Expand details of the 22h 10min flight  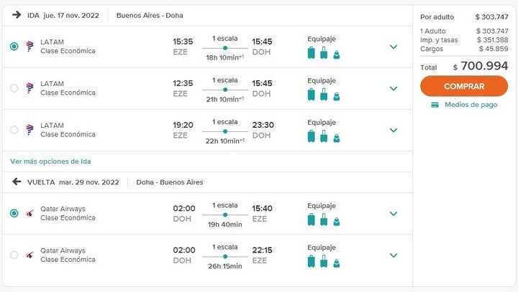tap(393, 130)
